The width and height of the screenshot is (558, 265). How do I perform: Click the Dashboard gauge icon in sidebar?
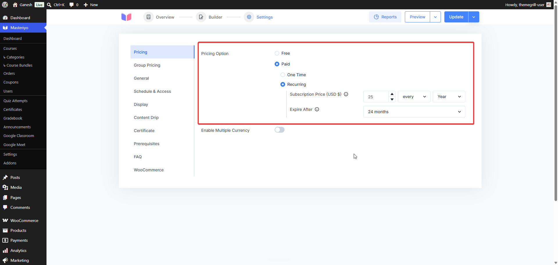5,18
